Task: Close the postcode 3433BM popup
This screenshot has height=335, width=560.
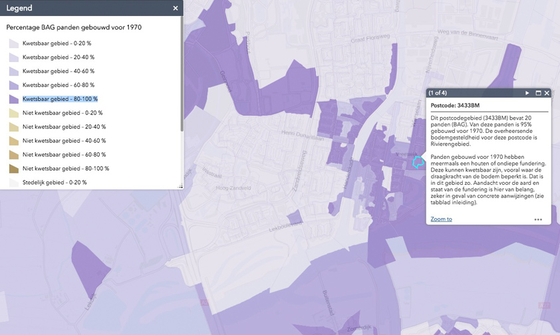Action: point(547,93)
